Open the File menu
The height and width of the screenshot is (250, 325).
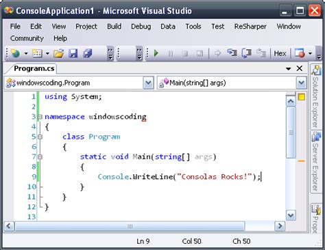15,27
